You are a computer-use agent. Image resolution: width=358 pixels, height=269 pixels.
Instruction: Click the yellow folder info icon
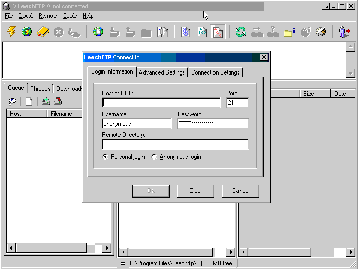pyautogui.click(x=289, y=32)
